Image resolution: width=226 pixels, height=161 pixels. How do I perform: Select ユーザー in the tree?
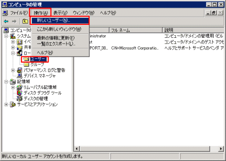pos(39,59)
